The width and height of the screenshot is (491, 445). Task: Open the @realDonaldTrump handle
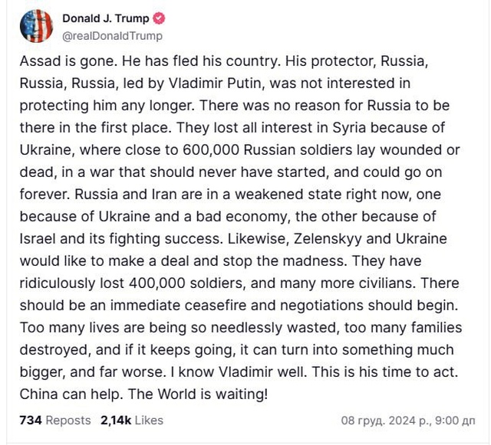coord(112,36)
